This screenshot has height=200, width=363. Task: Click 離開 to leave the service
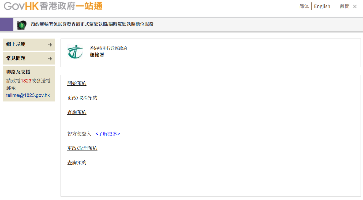345,6
